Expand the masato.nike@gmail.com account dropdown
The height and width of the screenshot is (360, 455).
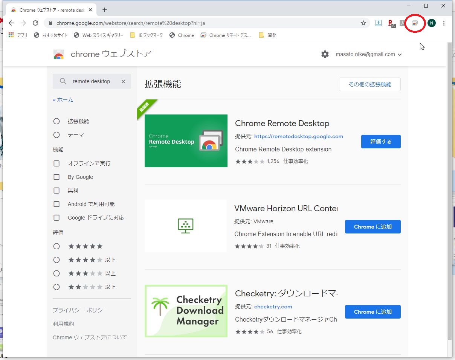pos(369,54)
